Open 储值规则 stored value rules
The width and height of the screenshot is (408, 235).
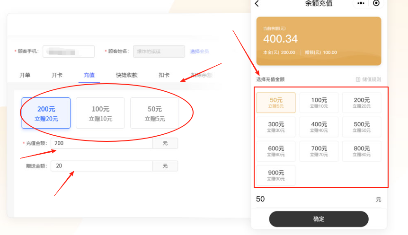368,79
